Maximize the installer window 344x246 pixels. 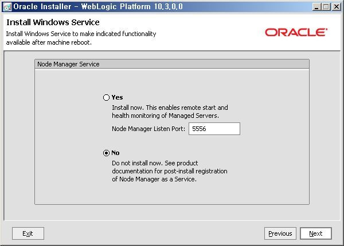326,7
